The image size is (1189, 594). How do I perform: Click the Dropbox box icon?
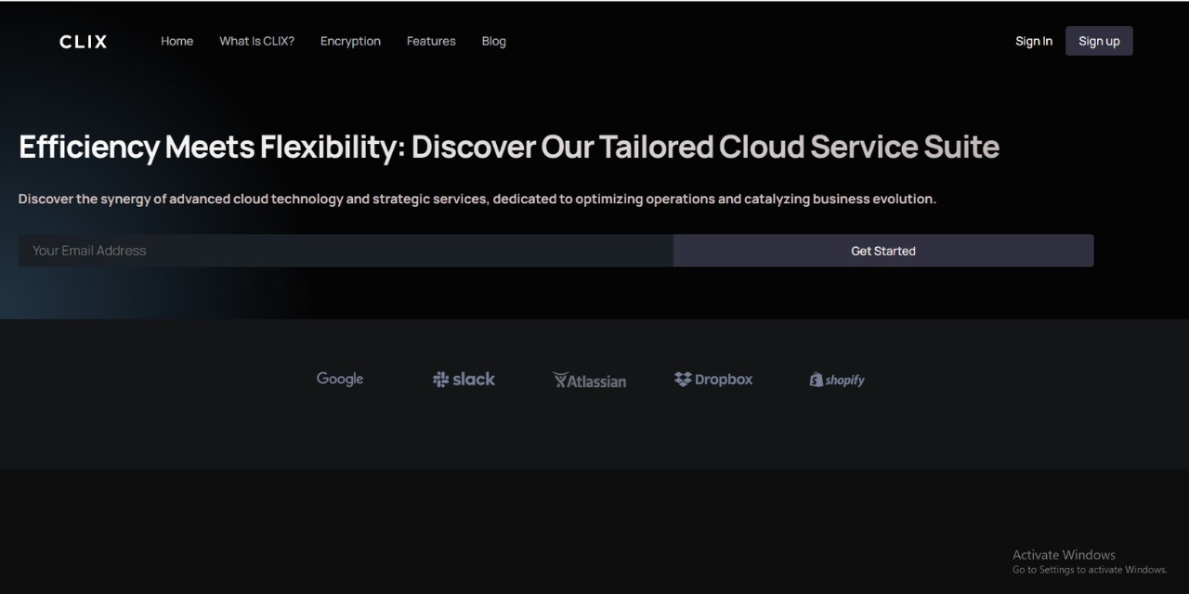click(683, 380)
